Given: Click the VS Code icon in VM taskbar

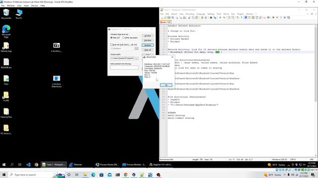Looking at the screenshot, I should pos(28,165).
